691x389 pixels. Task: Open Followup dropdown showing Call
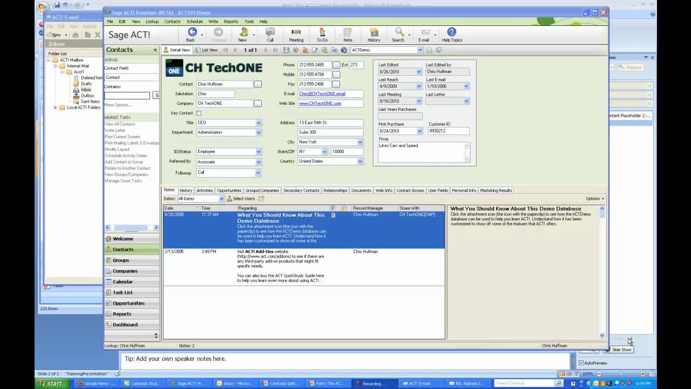click(258, 173)
